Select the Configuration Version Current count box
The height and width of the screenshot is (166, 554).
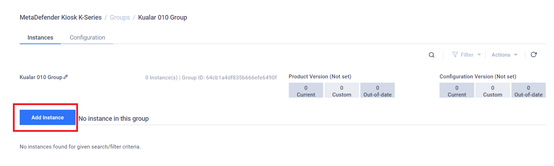point(457,90)
